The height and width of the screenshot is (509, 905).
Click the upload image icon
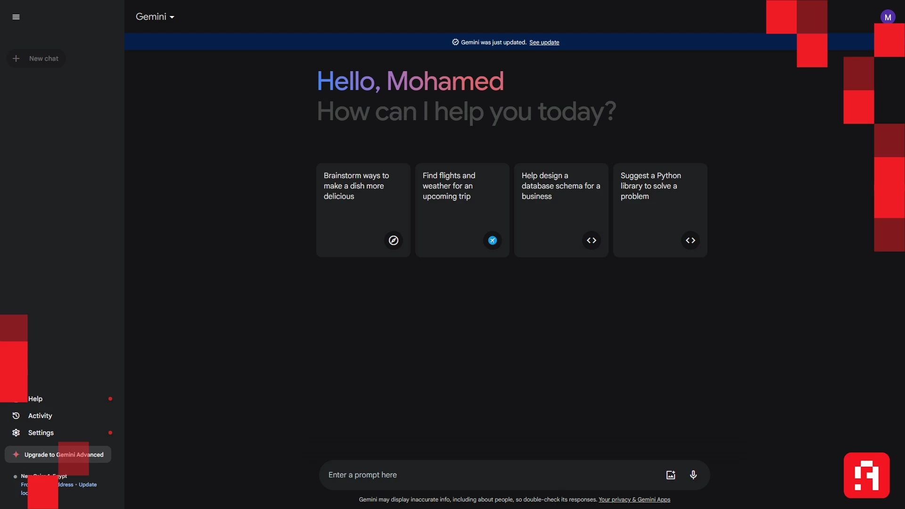(x=671, y=475)
